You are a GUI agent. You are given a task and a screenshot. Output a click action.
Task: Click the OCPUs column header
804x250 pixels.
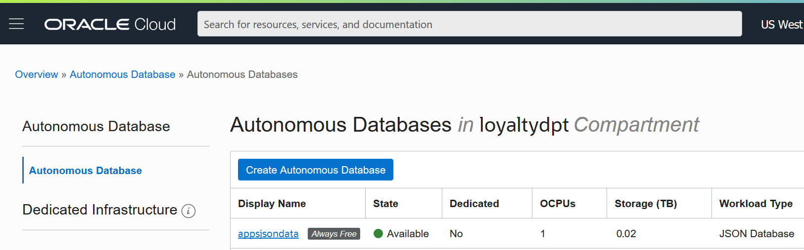[x=558, y=204]
